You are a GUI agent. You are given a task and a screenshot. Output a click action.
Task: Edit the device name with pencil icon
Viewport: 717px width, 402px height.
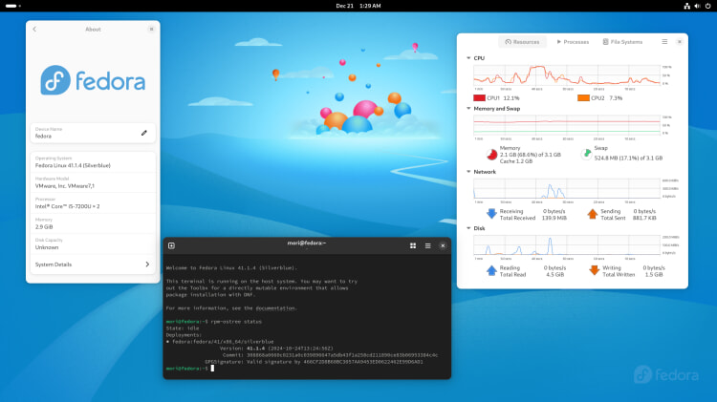click(144, 133)
